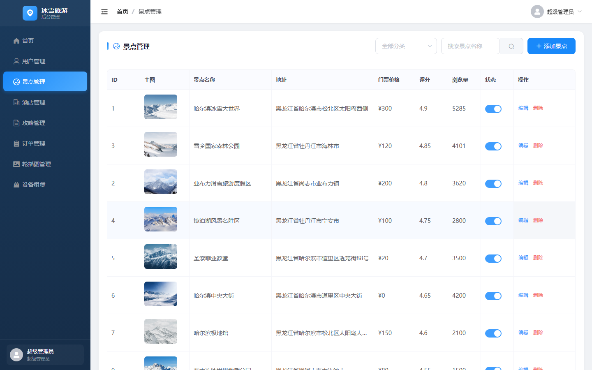This screenshot has height=370, width=592.
Task: Focus the 搜索景点名称 search field
Action: click(x=470, y=46)
